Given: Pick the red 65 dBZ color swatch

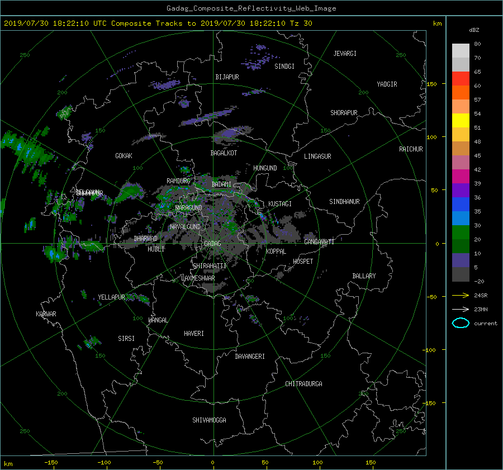Looking at the screenshot, I should coord(461,78).
